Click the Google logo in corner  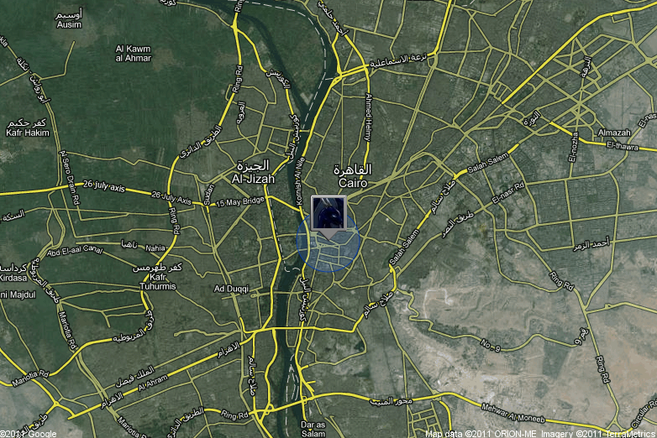(x=39, y=433)
